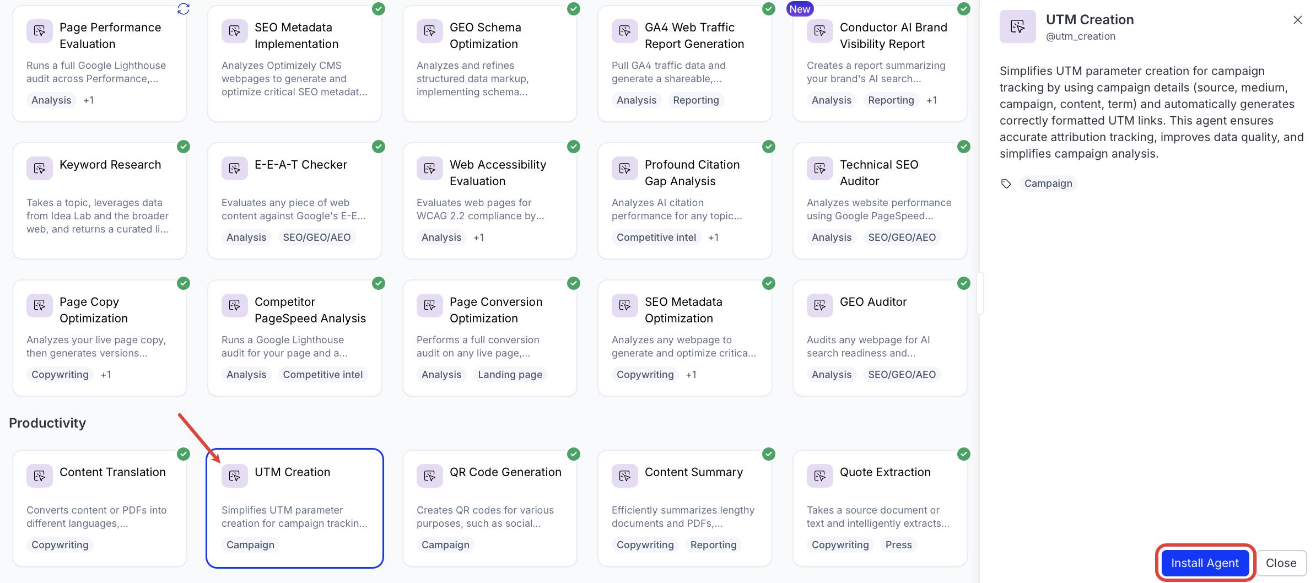Screen dimensions: 1316x583
Task: Click the tag icon beside Campaign label
Action: [x=1006, y=183]
